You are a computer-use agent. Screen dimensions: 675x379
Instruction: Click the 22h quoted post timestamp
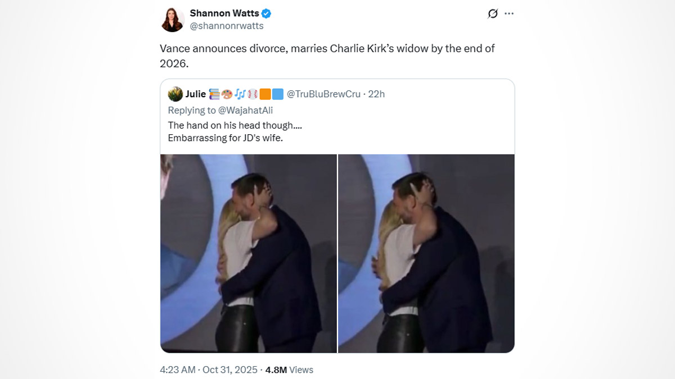click(376, 94)
